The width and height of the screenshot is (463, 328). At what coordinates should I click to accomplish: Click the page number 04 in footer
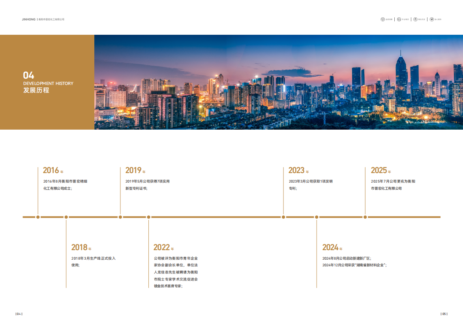(x=19, y=314)
